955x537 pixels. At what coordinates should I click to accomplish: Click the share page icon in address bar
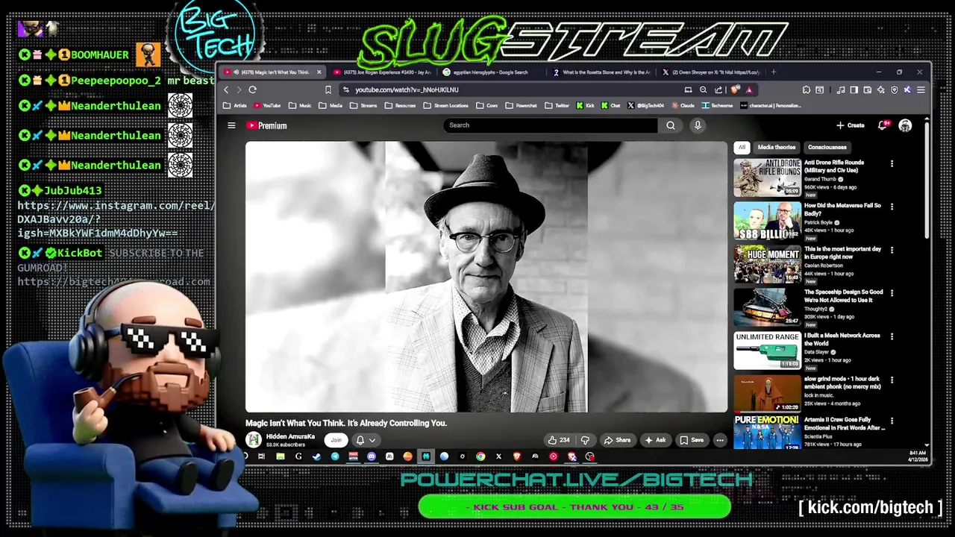point(718,89)
